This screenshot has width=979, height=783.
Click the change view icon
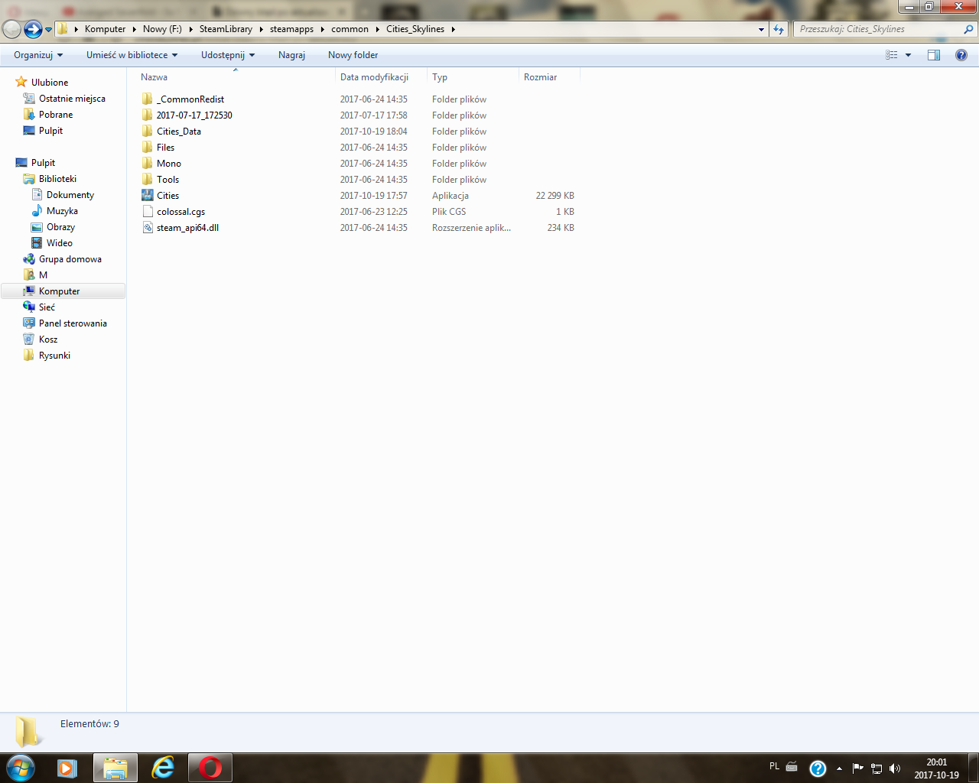click(x=892, y=55)
